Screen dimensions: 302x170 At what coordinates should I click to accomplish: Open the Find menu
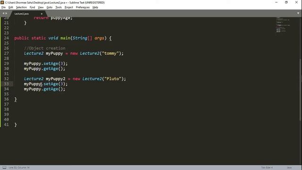(32, 8)
